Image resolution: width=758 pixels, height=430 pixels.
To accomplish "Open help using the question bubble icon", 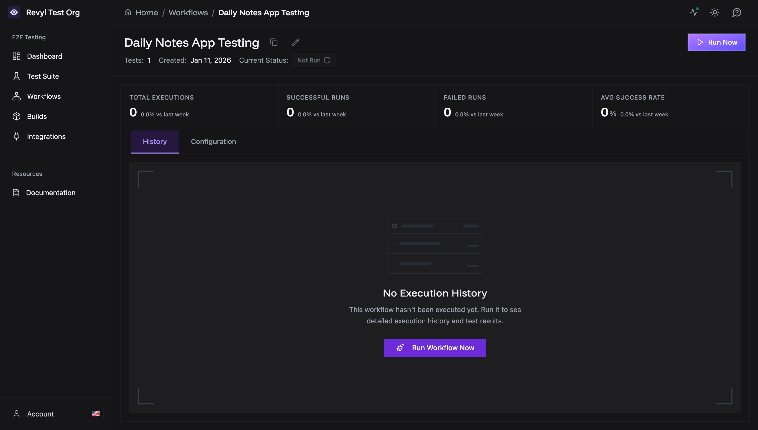I will click(737, 12).
